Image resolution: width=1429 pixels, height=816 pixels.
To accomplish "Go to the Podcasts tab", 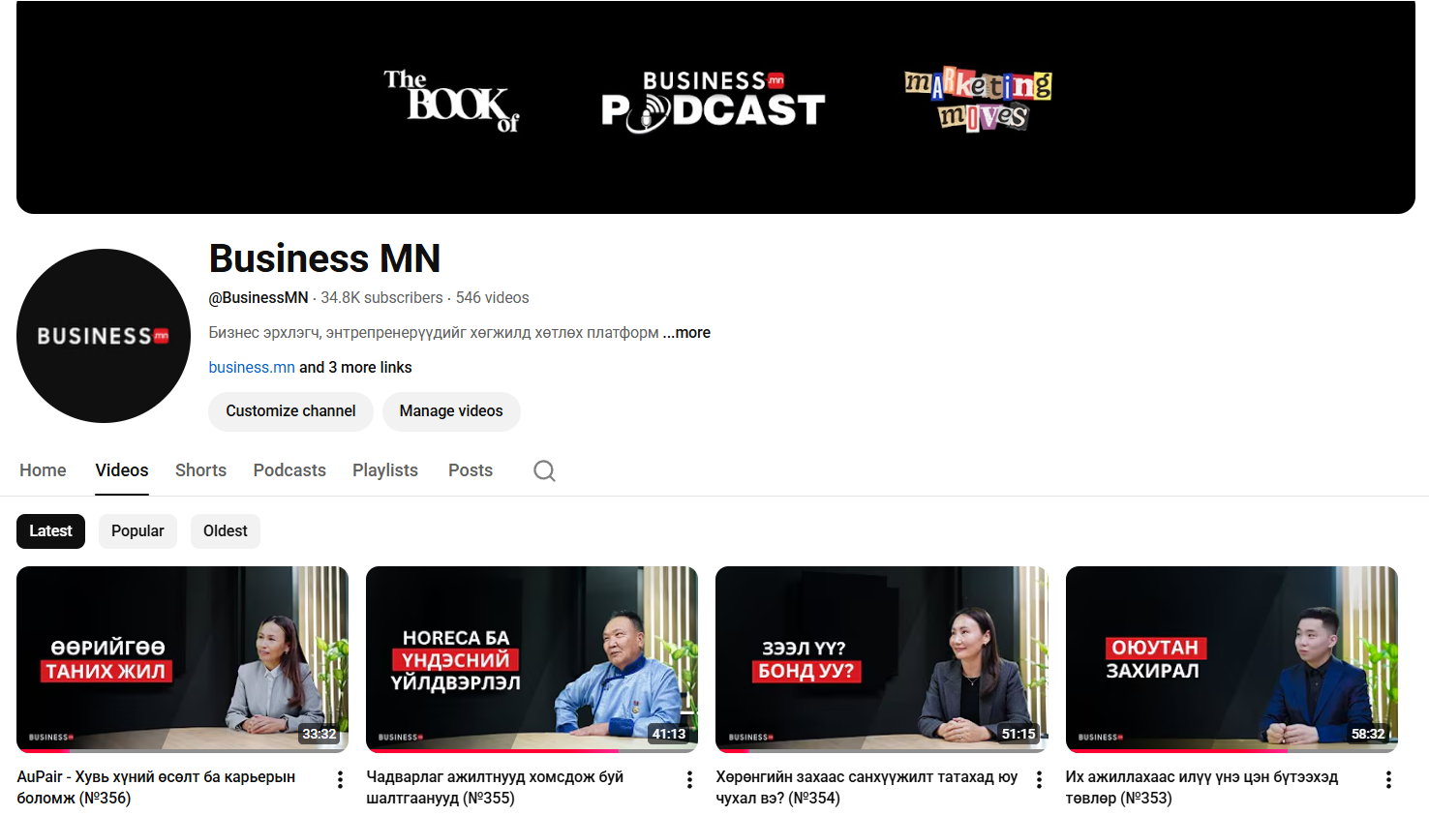I will click(289, 470).
